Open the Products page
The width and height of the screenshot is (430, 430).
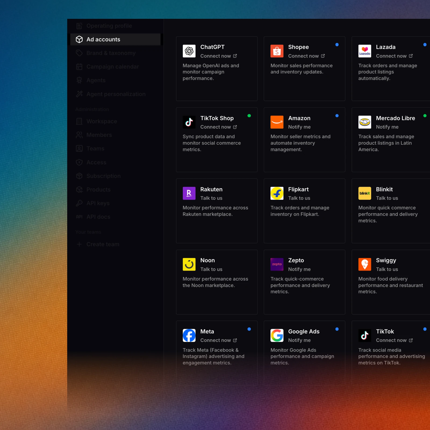pyautogui.click(x=115, y=190)
